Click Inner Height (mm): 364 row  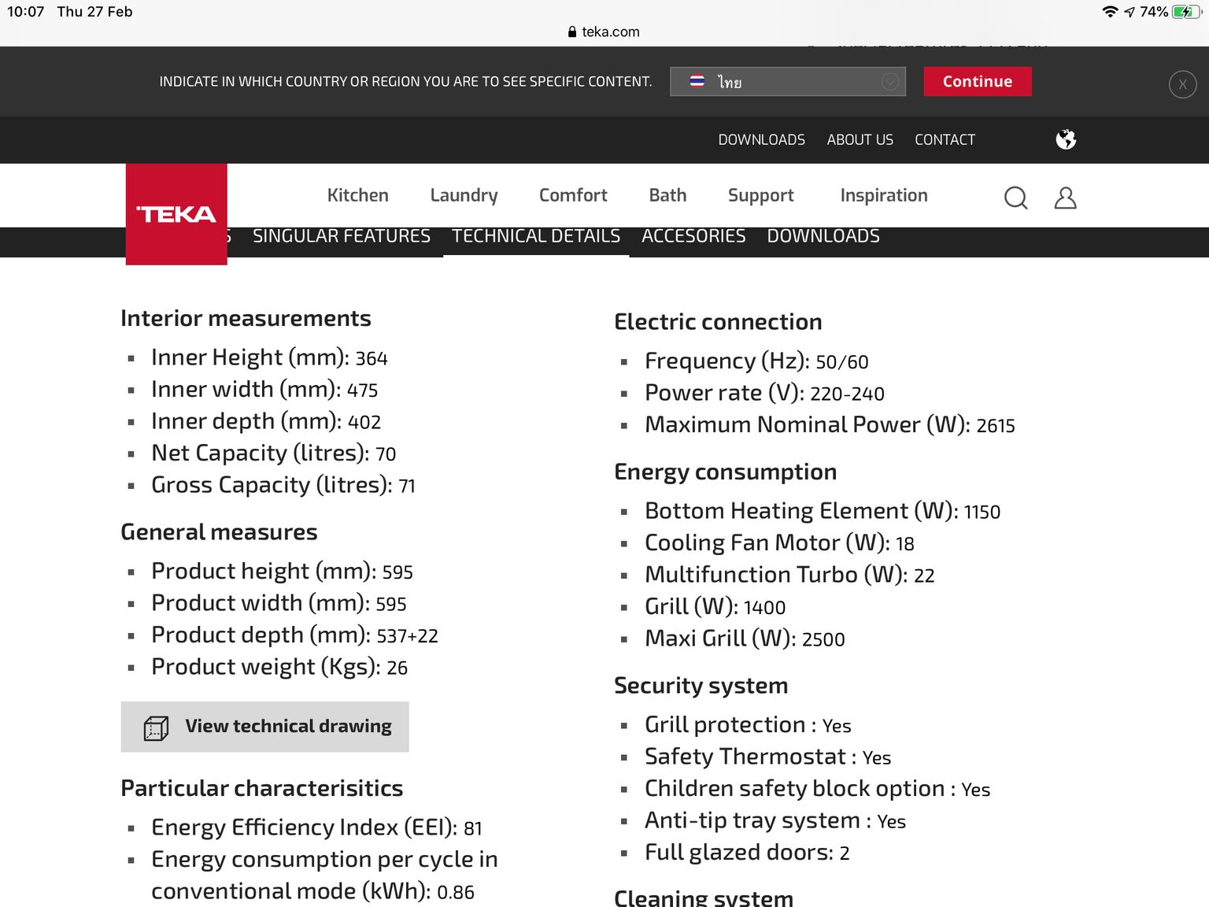[269, 358]
